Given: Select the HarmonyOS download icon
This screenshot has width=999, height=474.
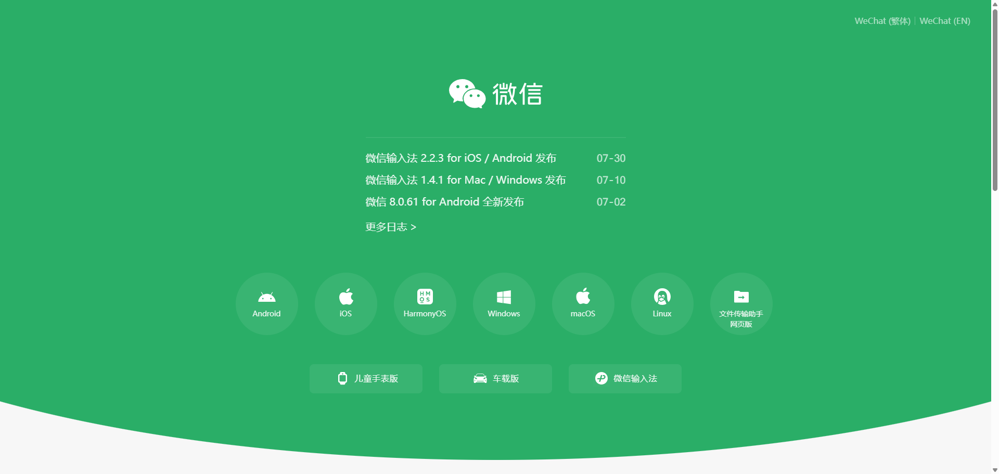Looking at the screenshot, I should (425, 304).
